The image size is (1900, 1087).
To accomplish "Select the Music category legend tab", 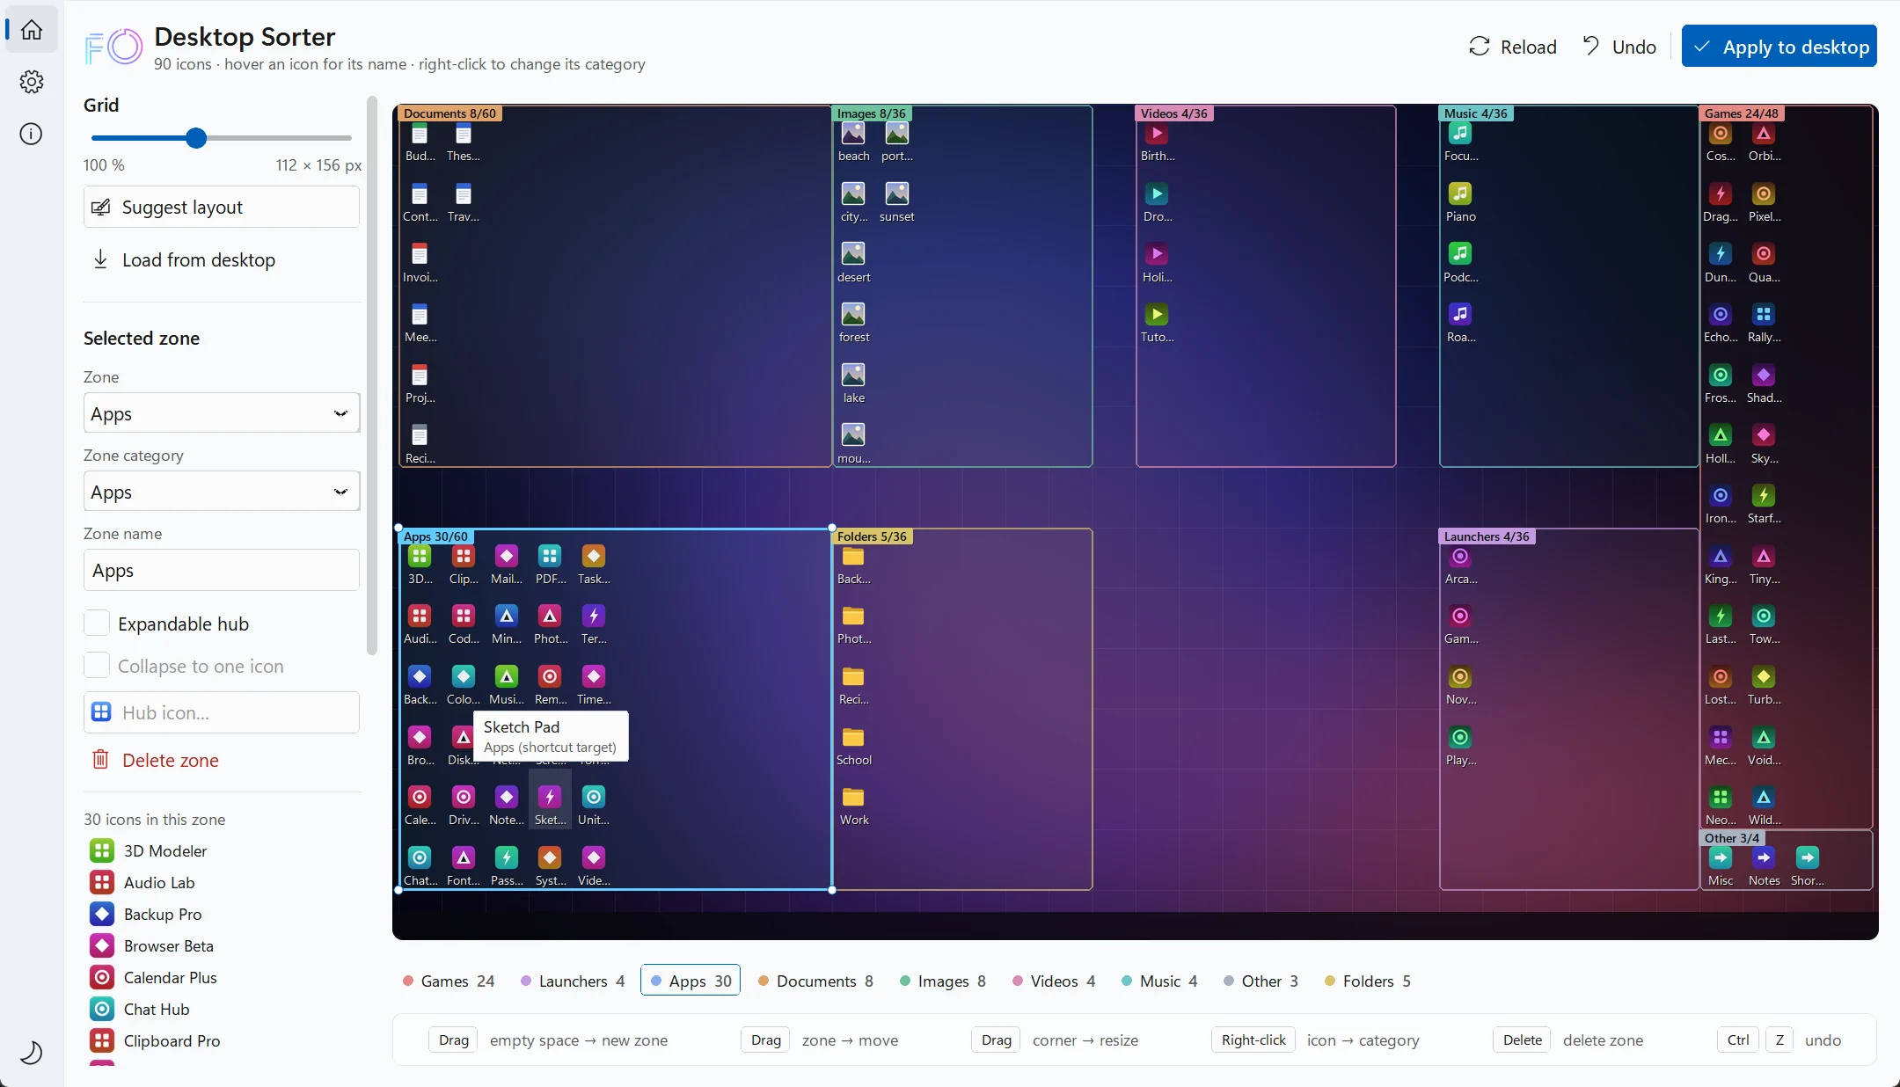I will 1159,981.
